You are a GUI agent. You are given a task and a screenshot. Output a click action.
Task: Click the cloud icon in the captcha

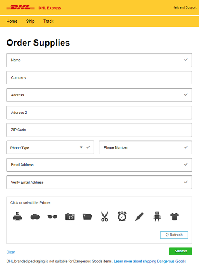35,217
